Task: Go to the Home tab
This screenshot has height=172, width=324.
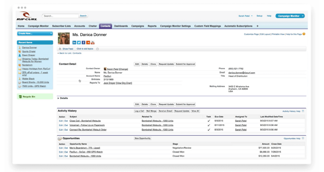Action: coord(21,26)
